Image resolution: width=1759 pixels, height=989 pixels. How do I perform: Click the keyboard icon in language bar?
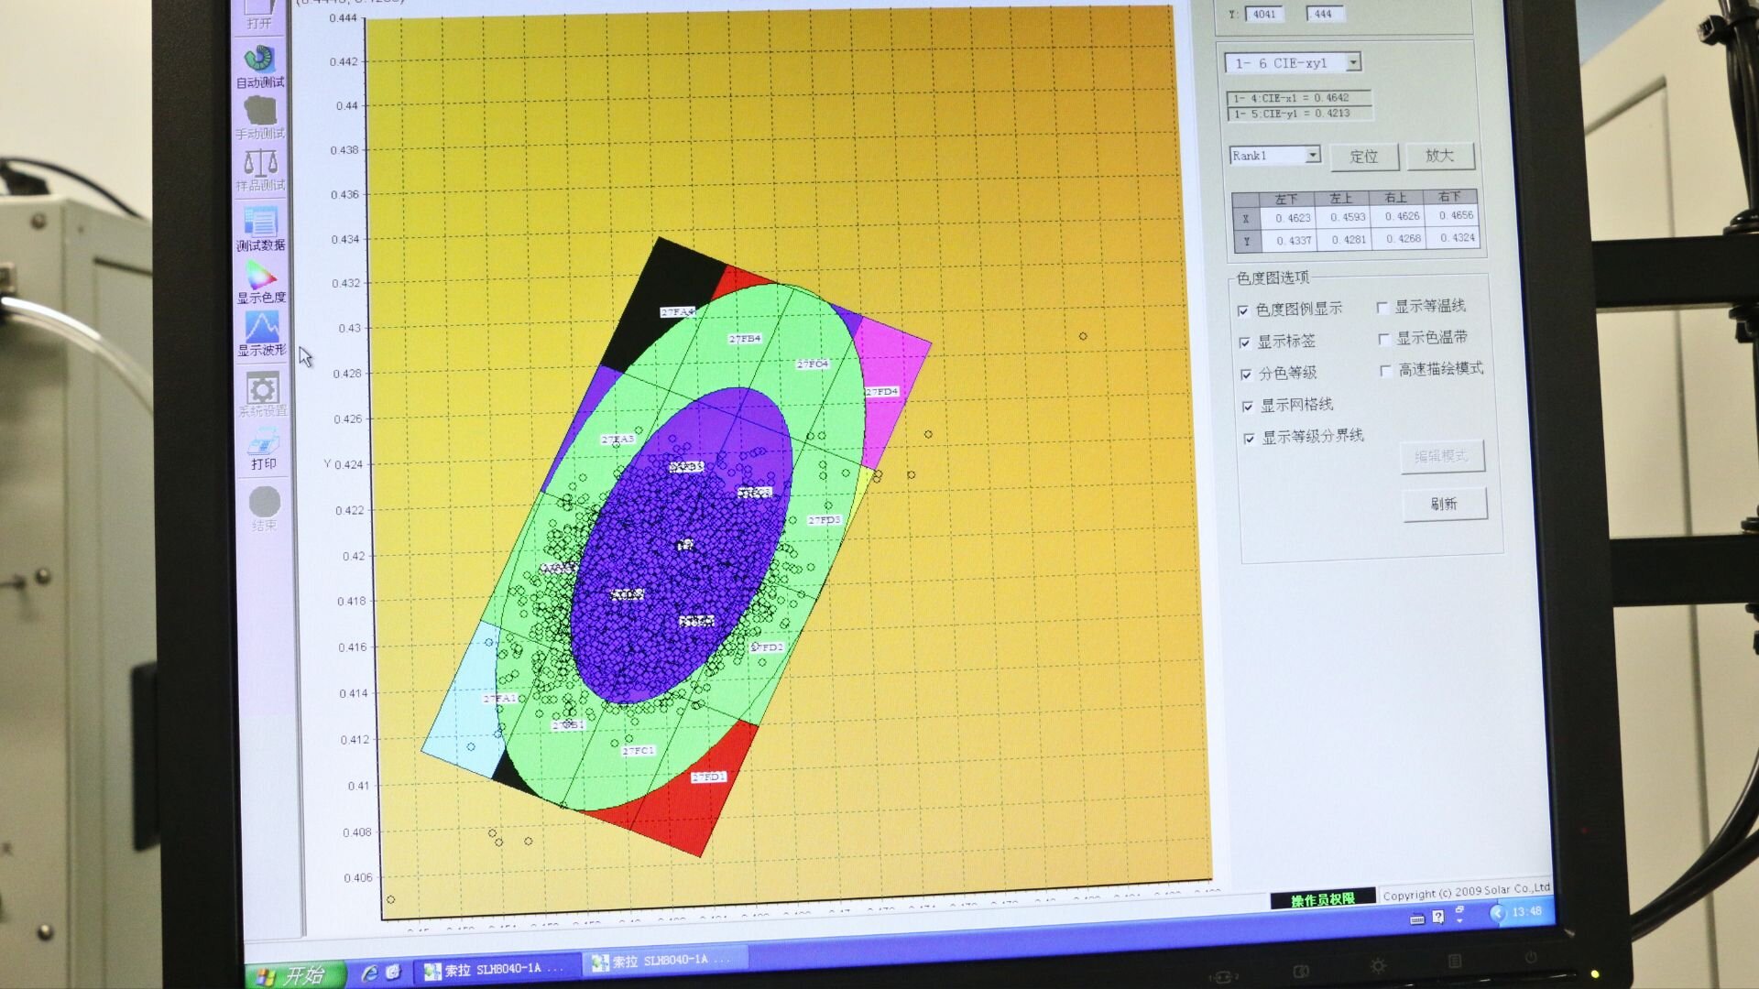[x=1417, y=918]
